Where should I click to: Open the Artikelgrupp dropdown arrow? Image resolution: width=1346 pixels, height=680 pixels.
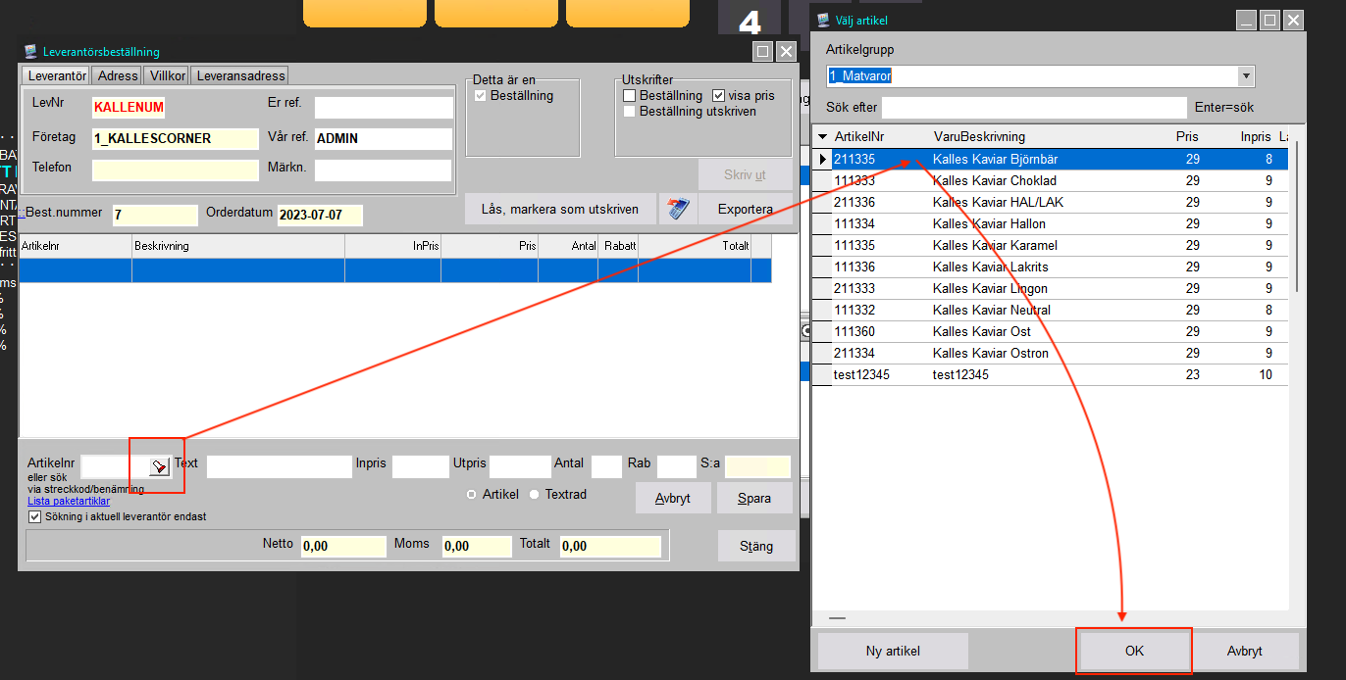[1246, 76]
